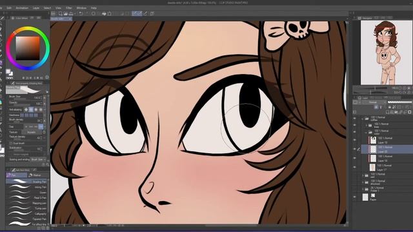
Task: Click the New layer folder icon
Action: click(397, 112)
